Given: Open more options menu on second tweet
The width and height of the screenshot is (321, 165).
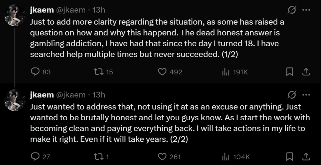Looking at the screenshot, I should 306,95.
